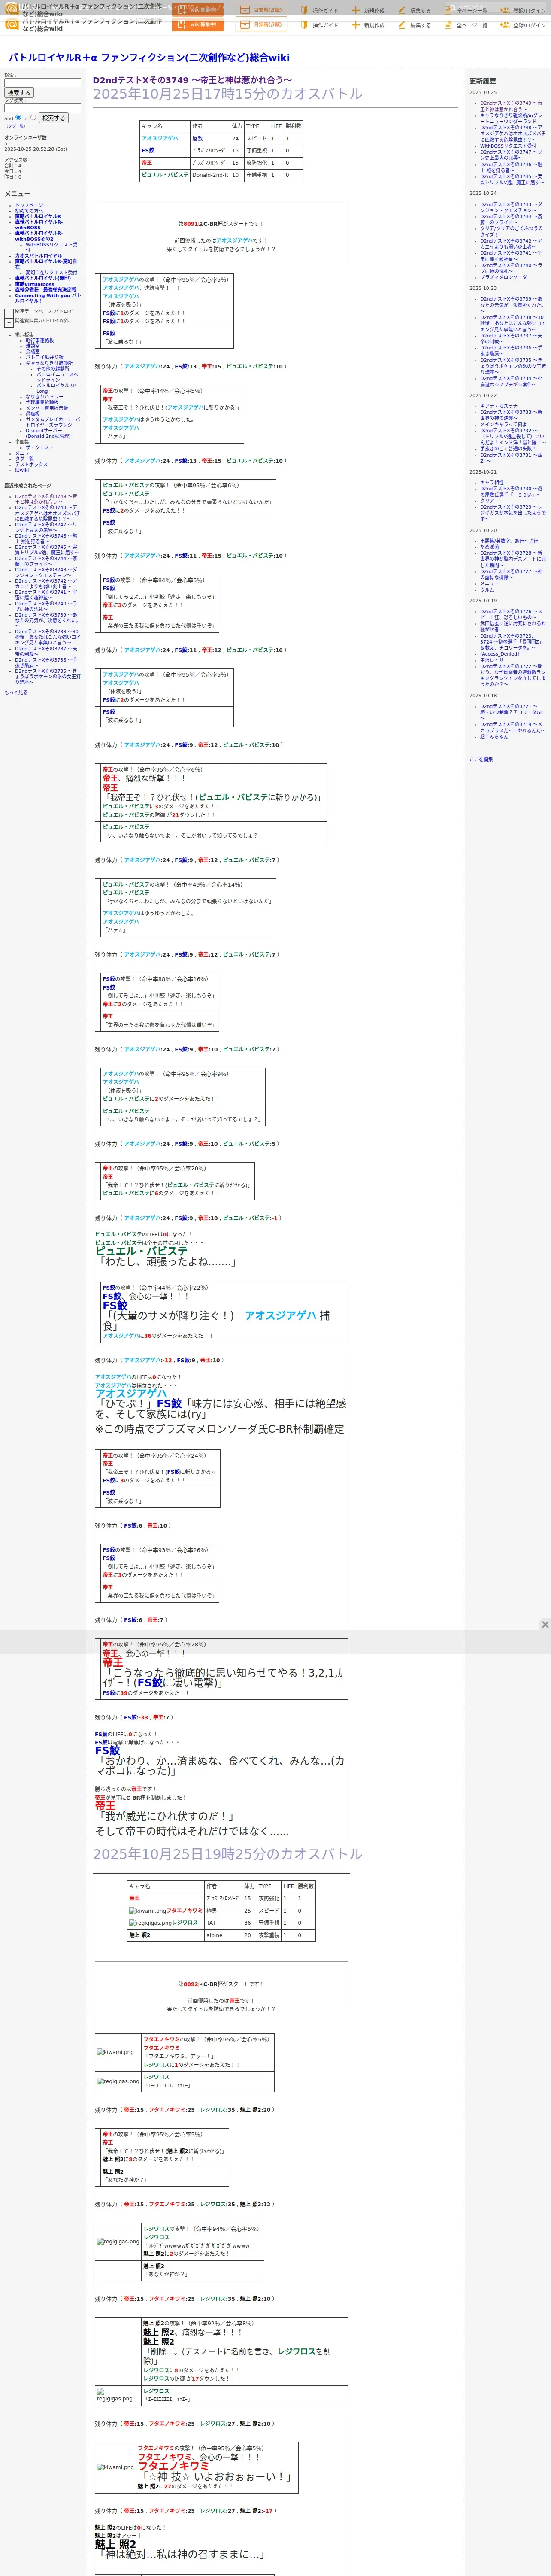Open 旧wiki sidebar link
This screenshot has width=551, height=2576.
tap(22, 470)
